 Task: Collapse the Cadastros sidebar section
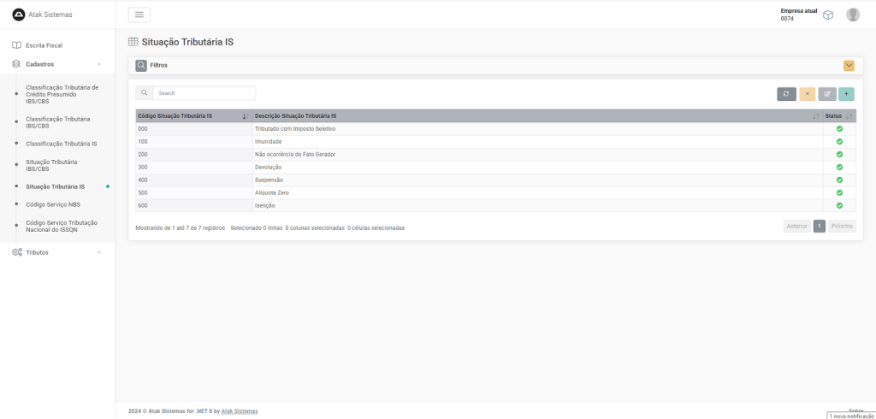coord(99,64)
